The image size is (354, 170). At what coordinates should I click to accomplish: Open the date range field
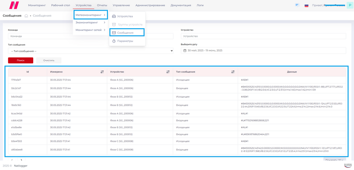click(x=263, y=51)
